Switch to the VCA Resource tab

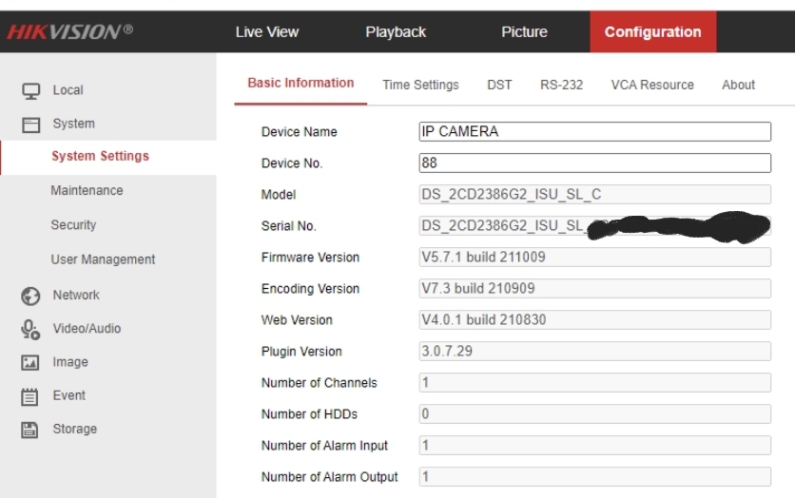point(651,85)
